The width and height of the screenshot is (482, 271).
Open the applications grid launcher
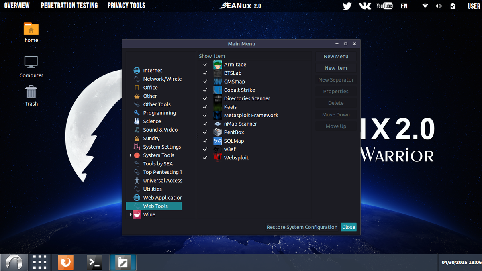40,263
